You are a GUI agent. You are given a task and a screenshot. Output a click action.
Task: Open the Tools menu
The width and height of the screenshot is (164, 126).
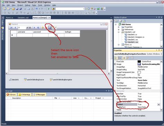pyautogui.click(x=40, y=5)
